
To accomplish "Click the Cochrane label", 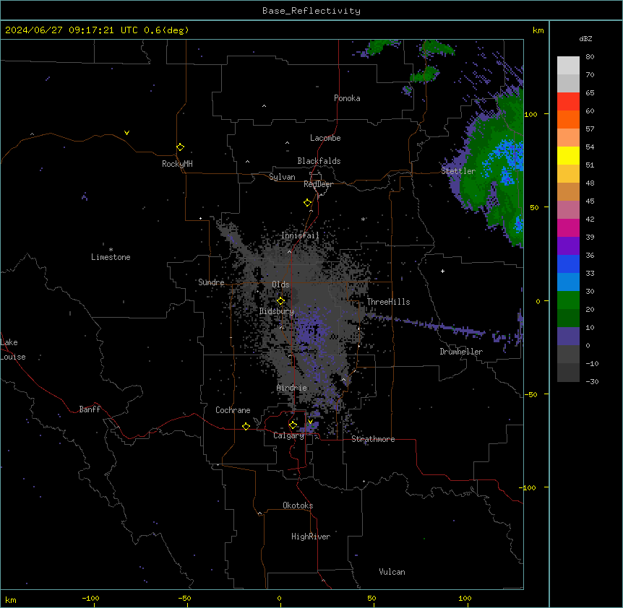I will click(233, 410).
